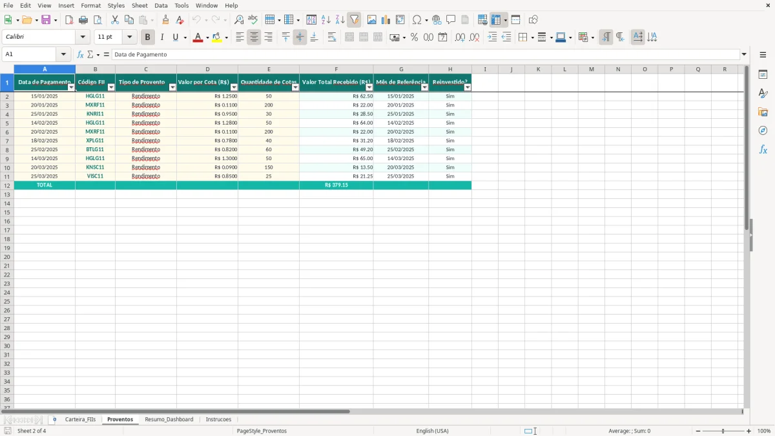Image resolution: width=775 pixels, height=436 pixels.
Task: Toggle bold formatting
Action: click(147, 37)
